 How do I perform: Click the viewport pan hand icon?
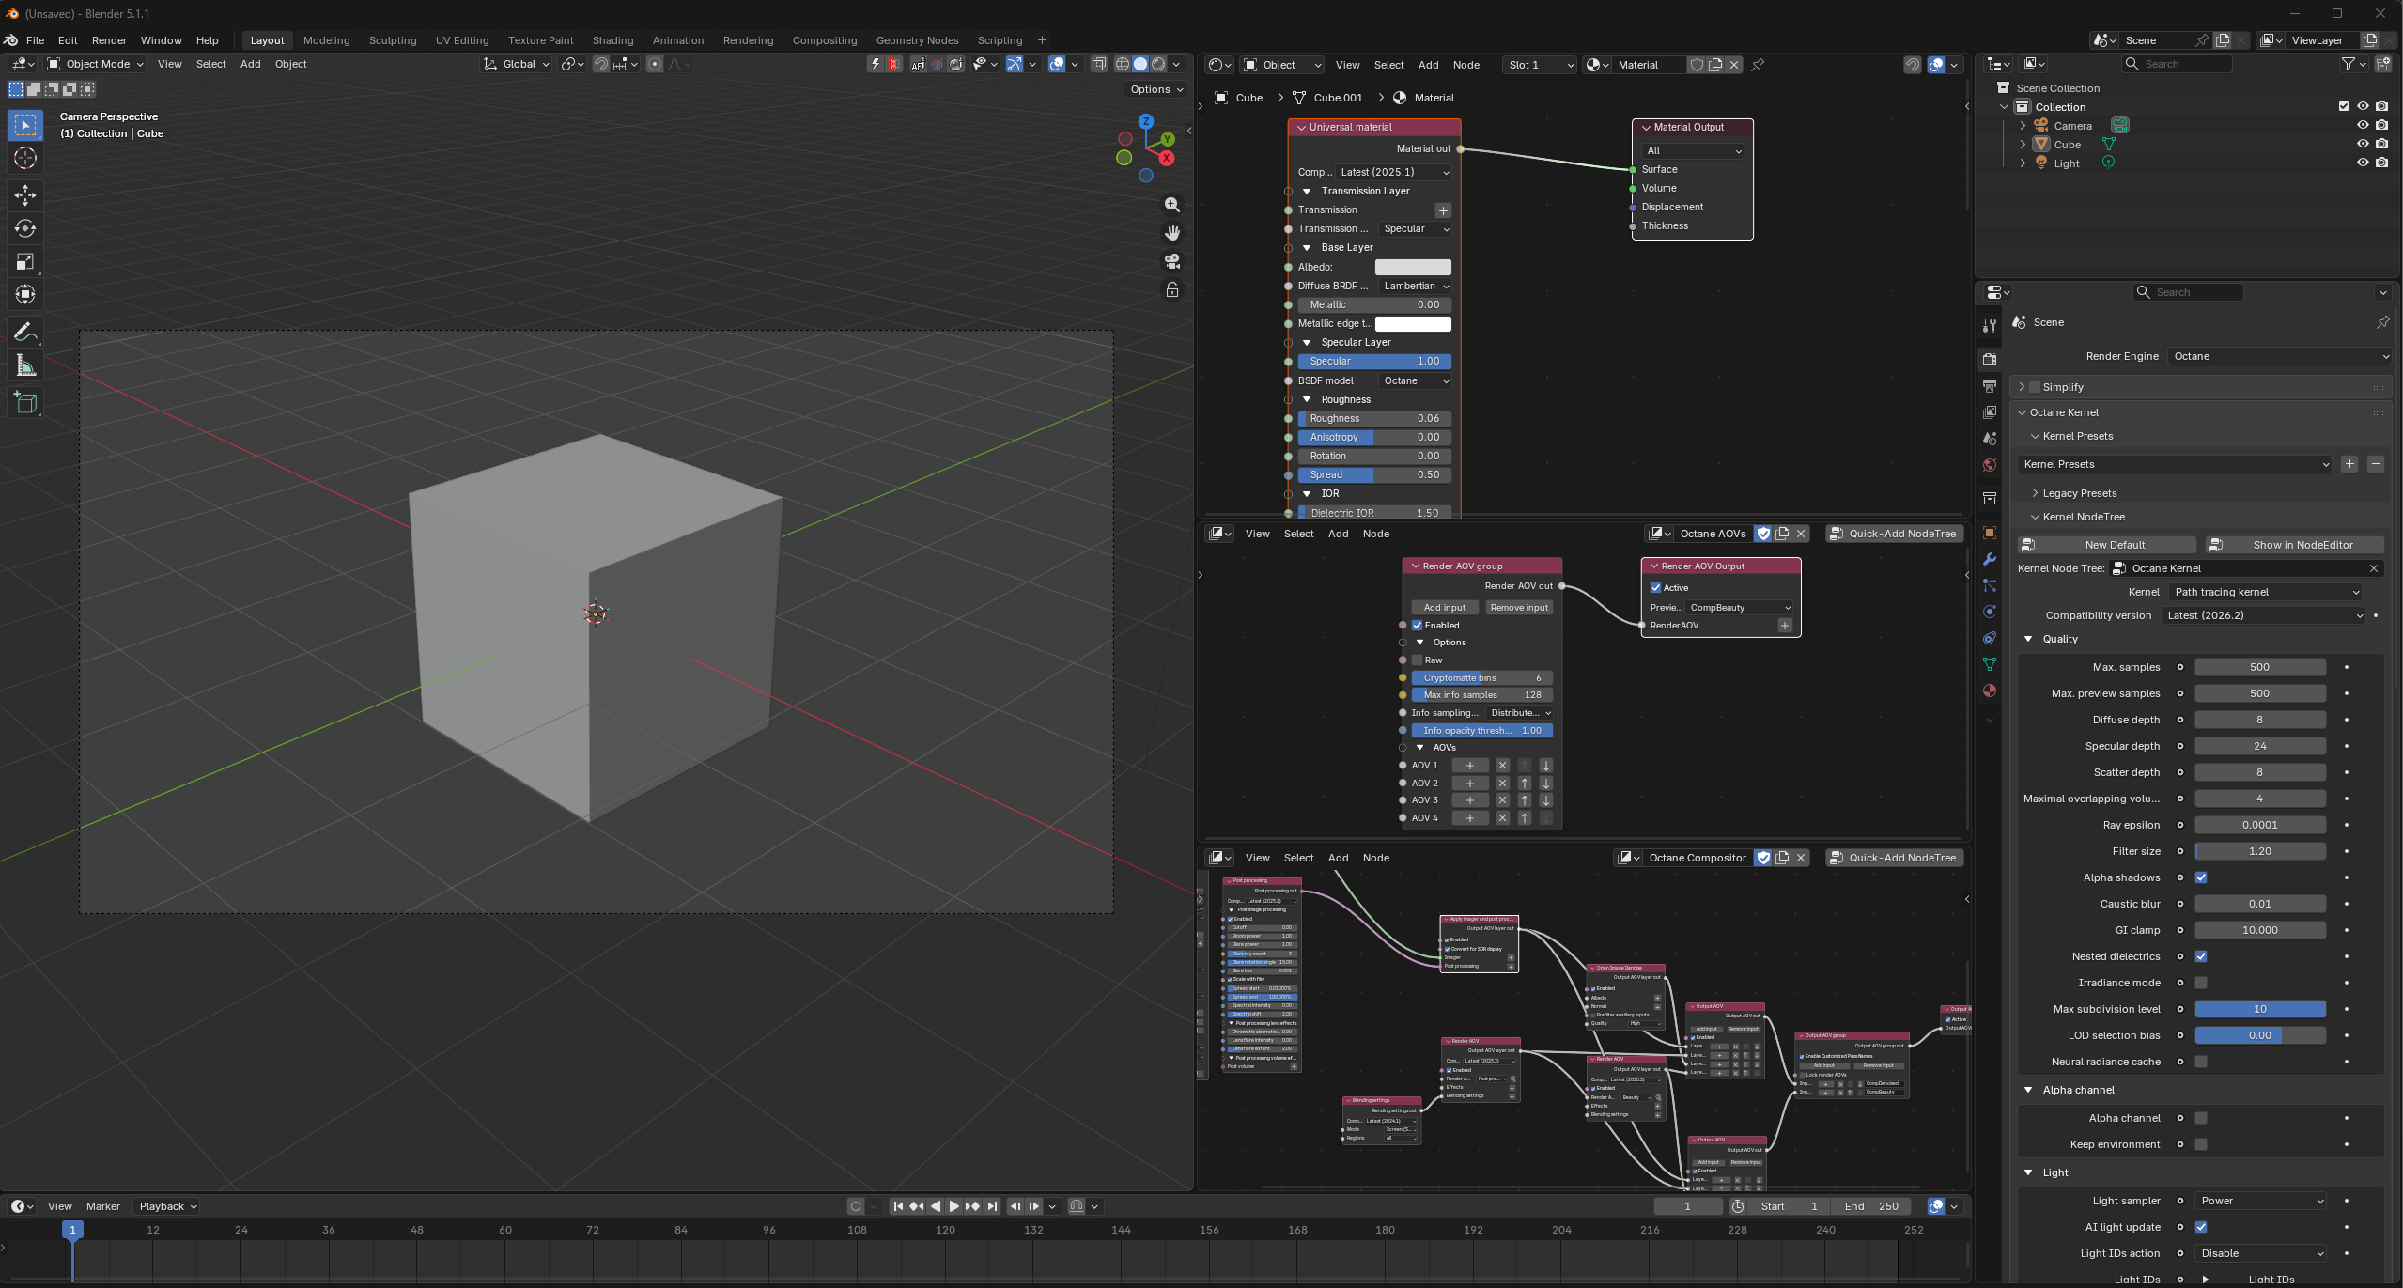point(1171,233)
